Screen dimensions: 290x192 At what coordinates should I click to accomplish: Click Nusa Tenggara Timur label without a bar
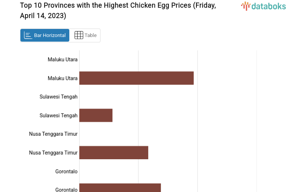click(x=53, y=134)
